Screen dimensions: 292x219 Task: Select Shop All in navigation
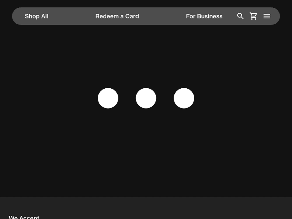click(x=37, y=16)
